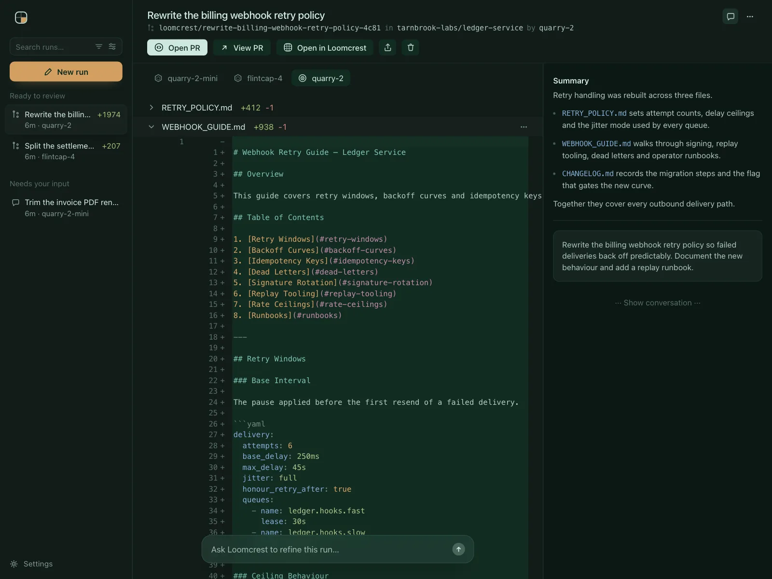Click diff line attempts: 6
This screenshot has width=772, height=579.
267,446
